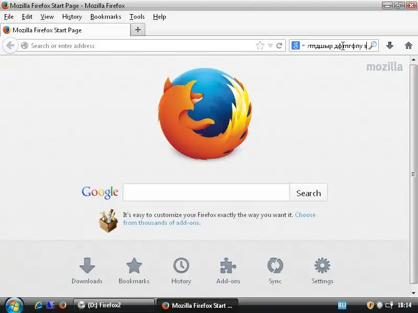Click the vertical scrollbar thumb
This screenshot has width=418, height=313.
click(413, 174)
